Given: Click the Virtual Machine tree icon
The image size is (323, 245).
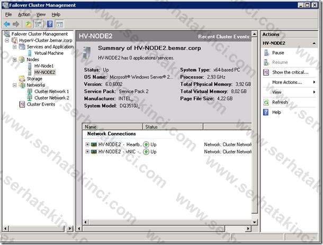Looking at the screenshot, I should pyautogui.click(x=30, y=53).
